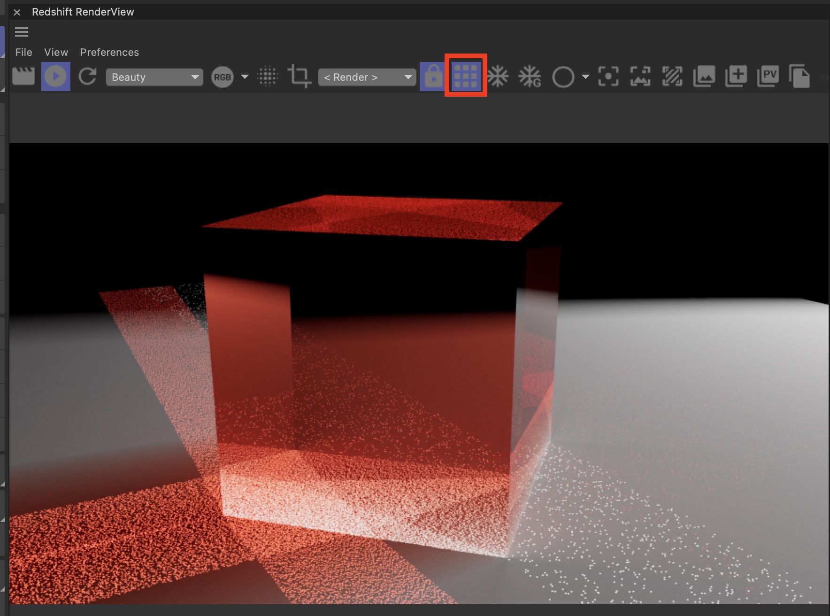Click the RGB channel button
Viewport: 830px width, 616px height.
pyautogui.click(x=223, y=77)
